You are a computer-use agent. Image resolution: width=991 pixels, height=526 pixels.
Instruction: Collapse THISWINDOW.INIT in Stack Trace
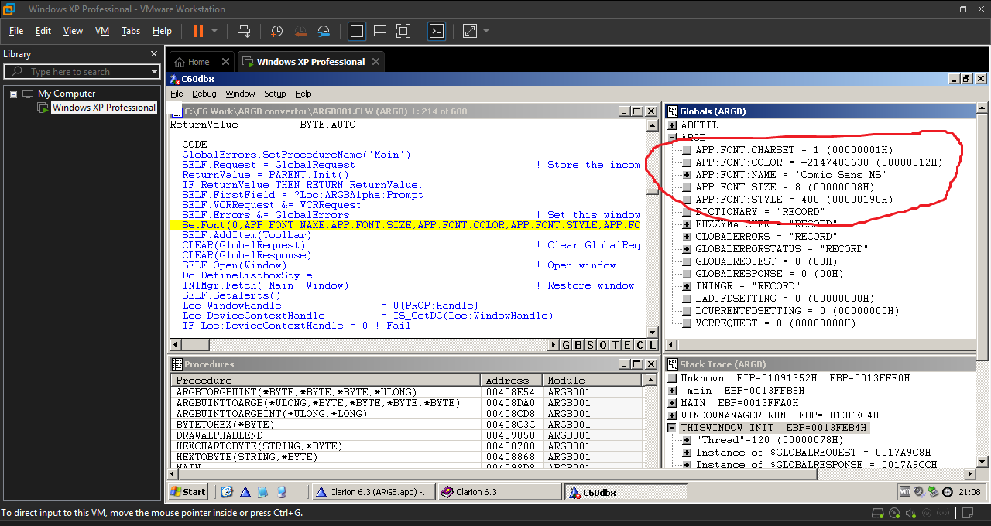tap(672, 428)
